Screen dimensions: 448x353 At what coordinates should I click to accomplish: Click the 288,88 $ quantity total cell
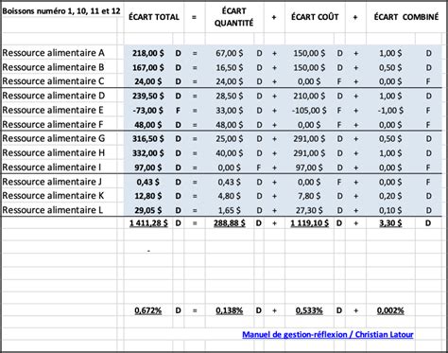point(230,223)
